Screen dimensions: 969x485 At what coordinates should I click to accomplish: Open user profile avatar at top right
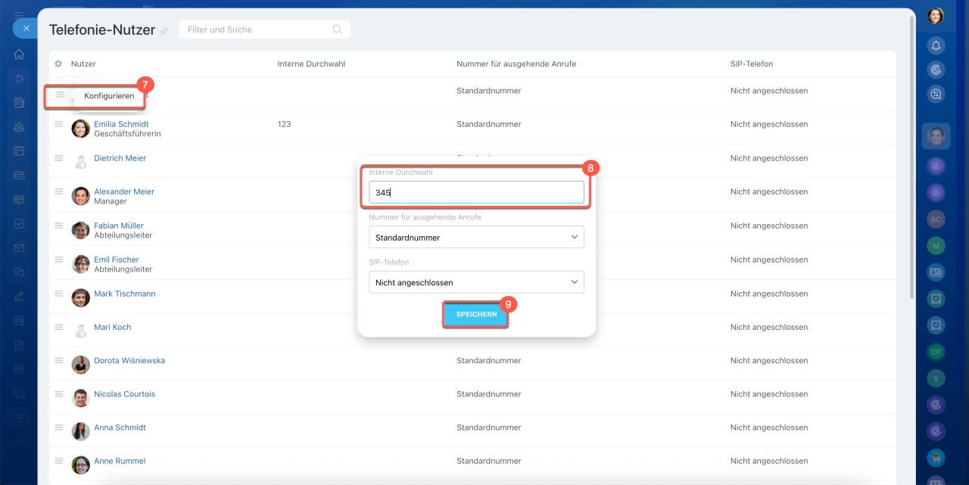click(936, 16)
